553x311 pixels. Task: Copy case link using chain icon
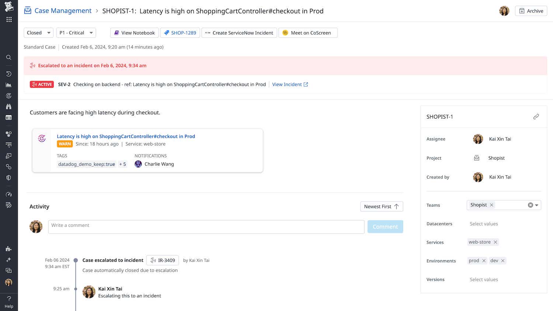coord(536,117)
